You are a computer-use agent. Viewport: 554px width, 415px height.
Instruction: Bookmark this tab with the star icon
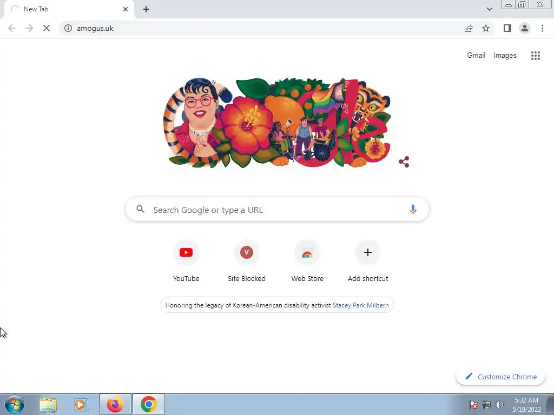[x=486, y=28]
